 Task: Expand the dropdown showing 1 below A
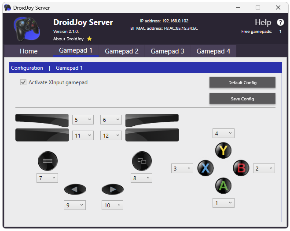(224, 203)
